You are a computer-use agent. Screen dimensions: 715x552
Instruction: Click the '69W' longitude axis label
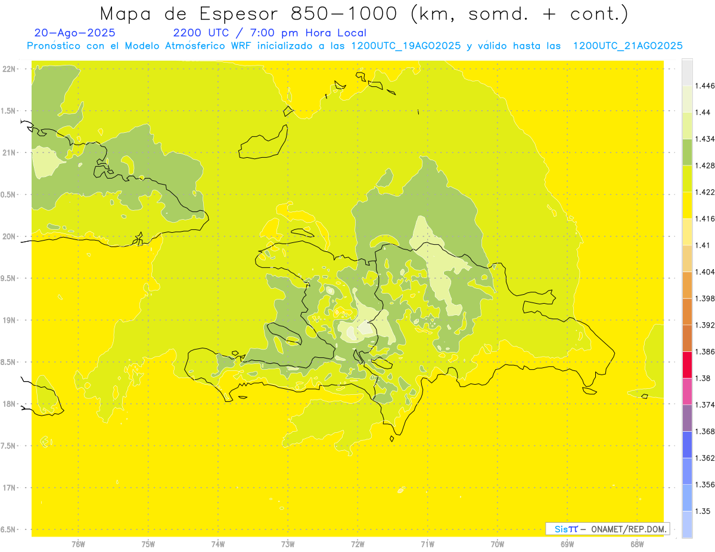click(x=567, y=544)
